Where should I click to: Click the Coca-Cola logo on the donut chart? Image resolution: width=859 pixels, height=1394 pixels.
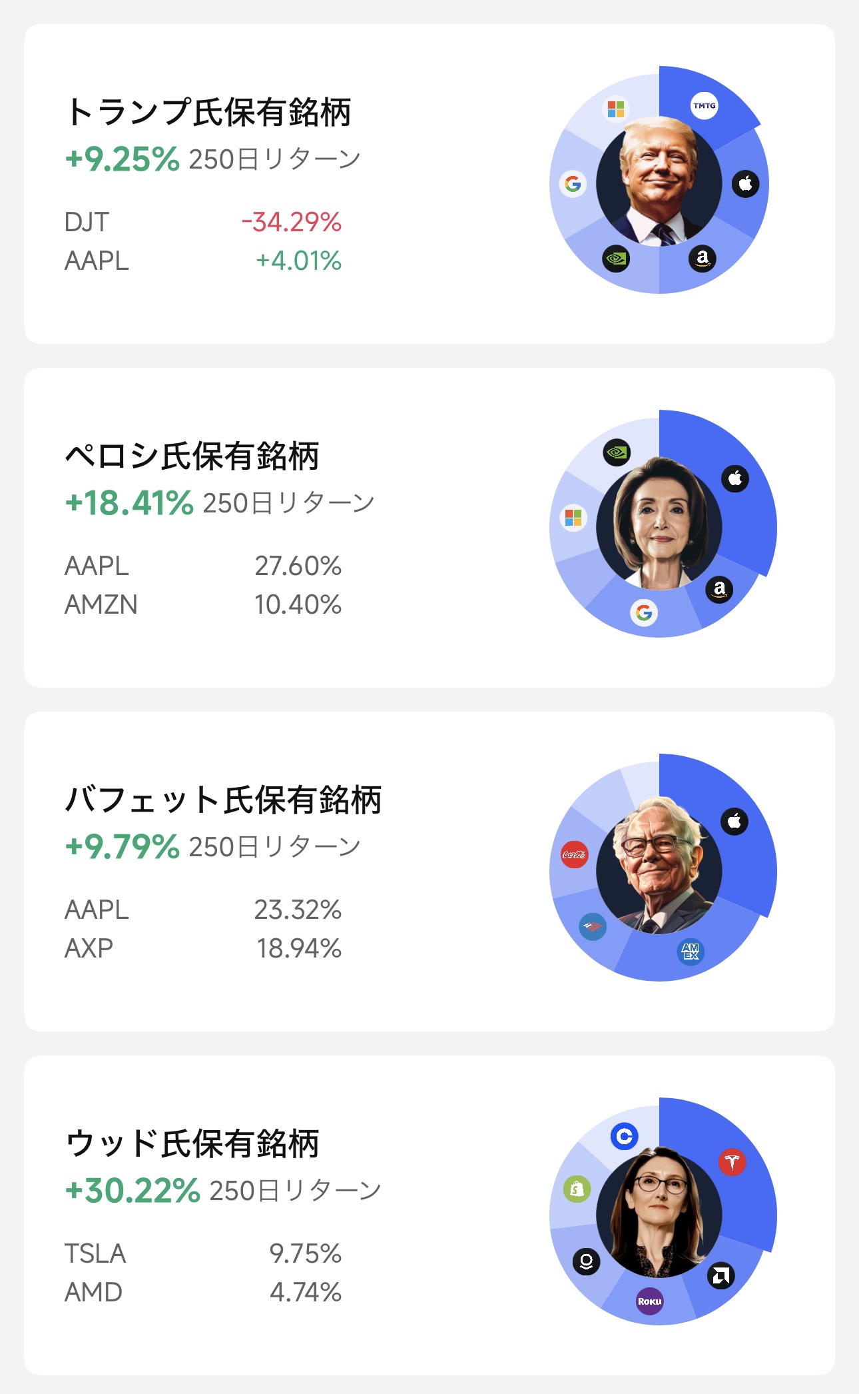(x=574, y=854)
